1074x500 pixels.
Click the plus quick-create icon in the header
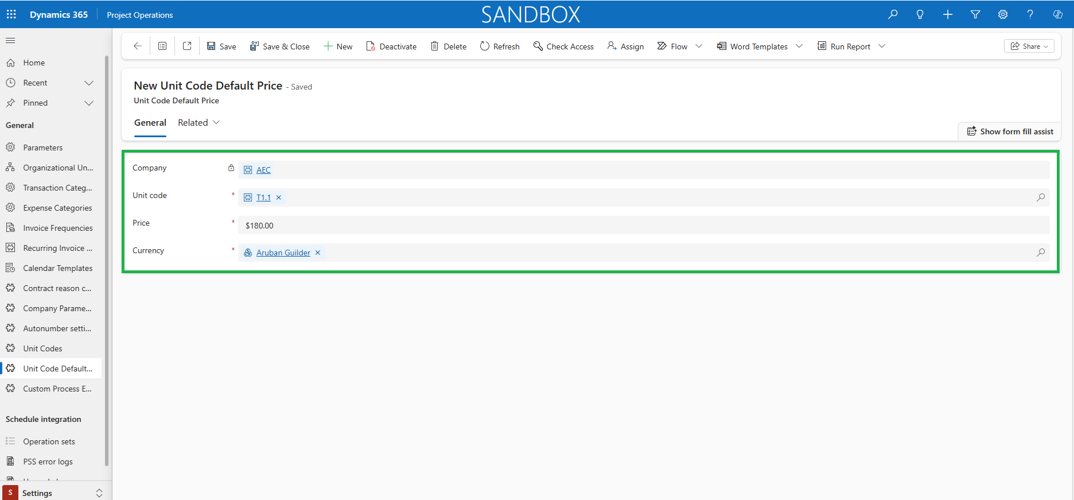[948, 14]
